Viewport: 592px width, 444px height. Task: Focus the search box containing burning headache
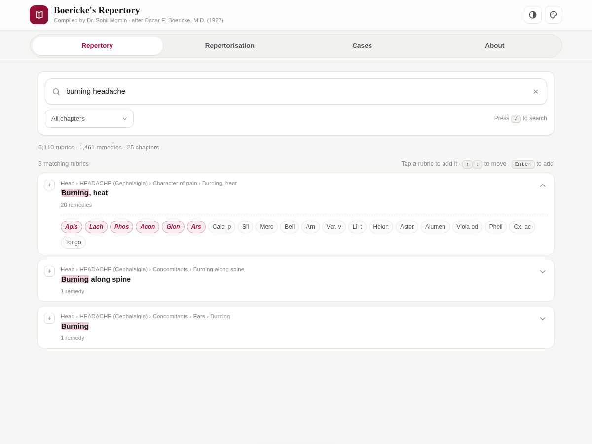[296, 91]
